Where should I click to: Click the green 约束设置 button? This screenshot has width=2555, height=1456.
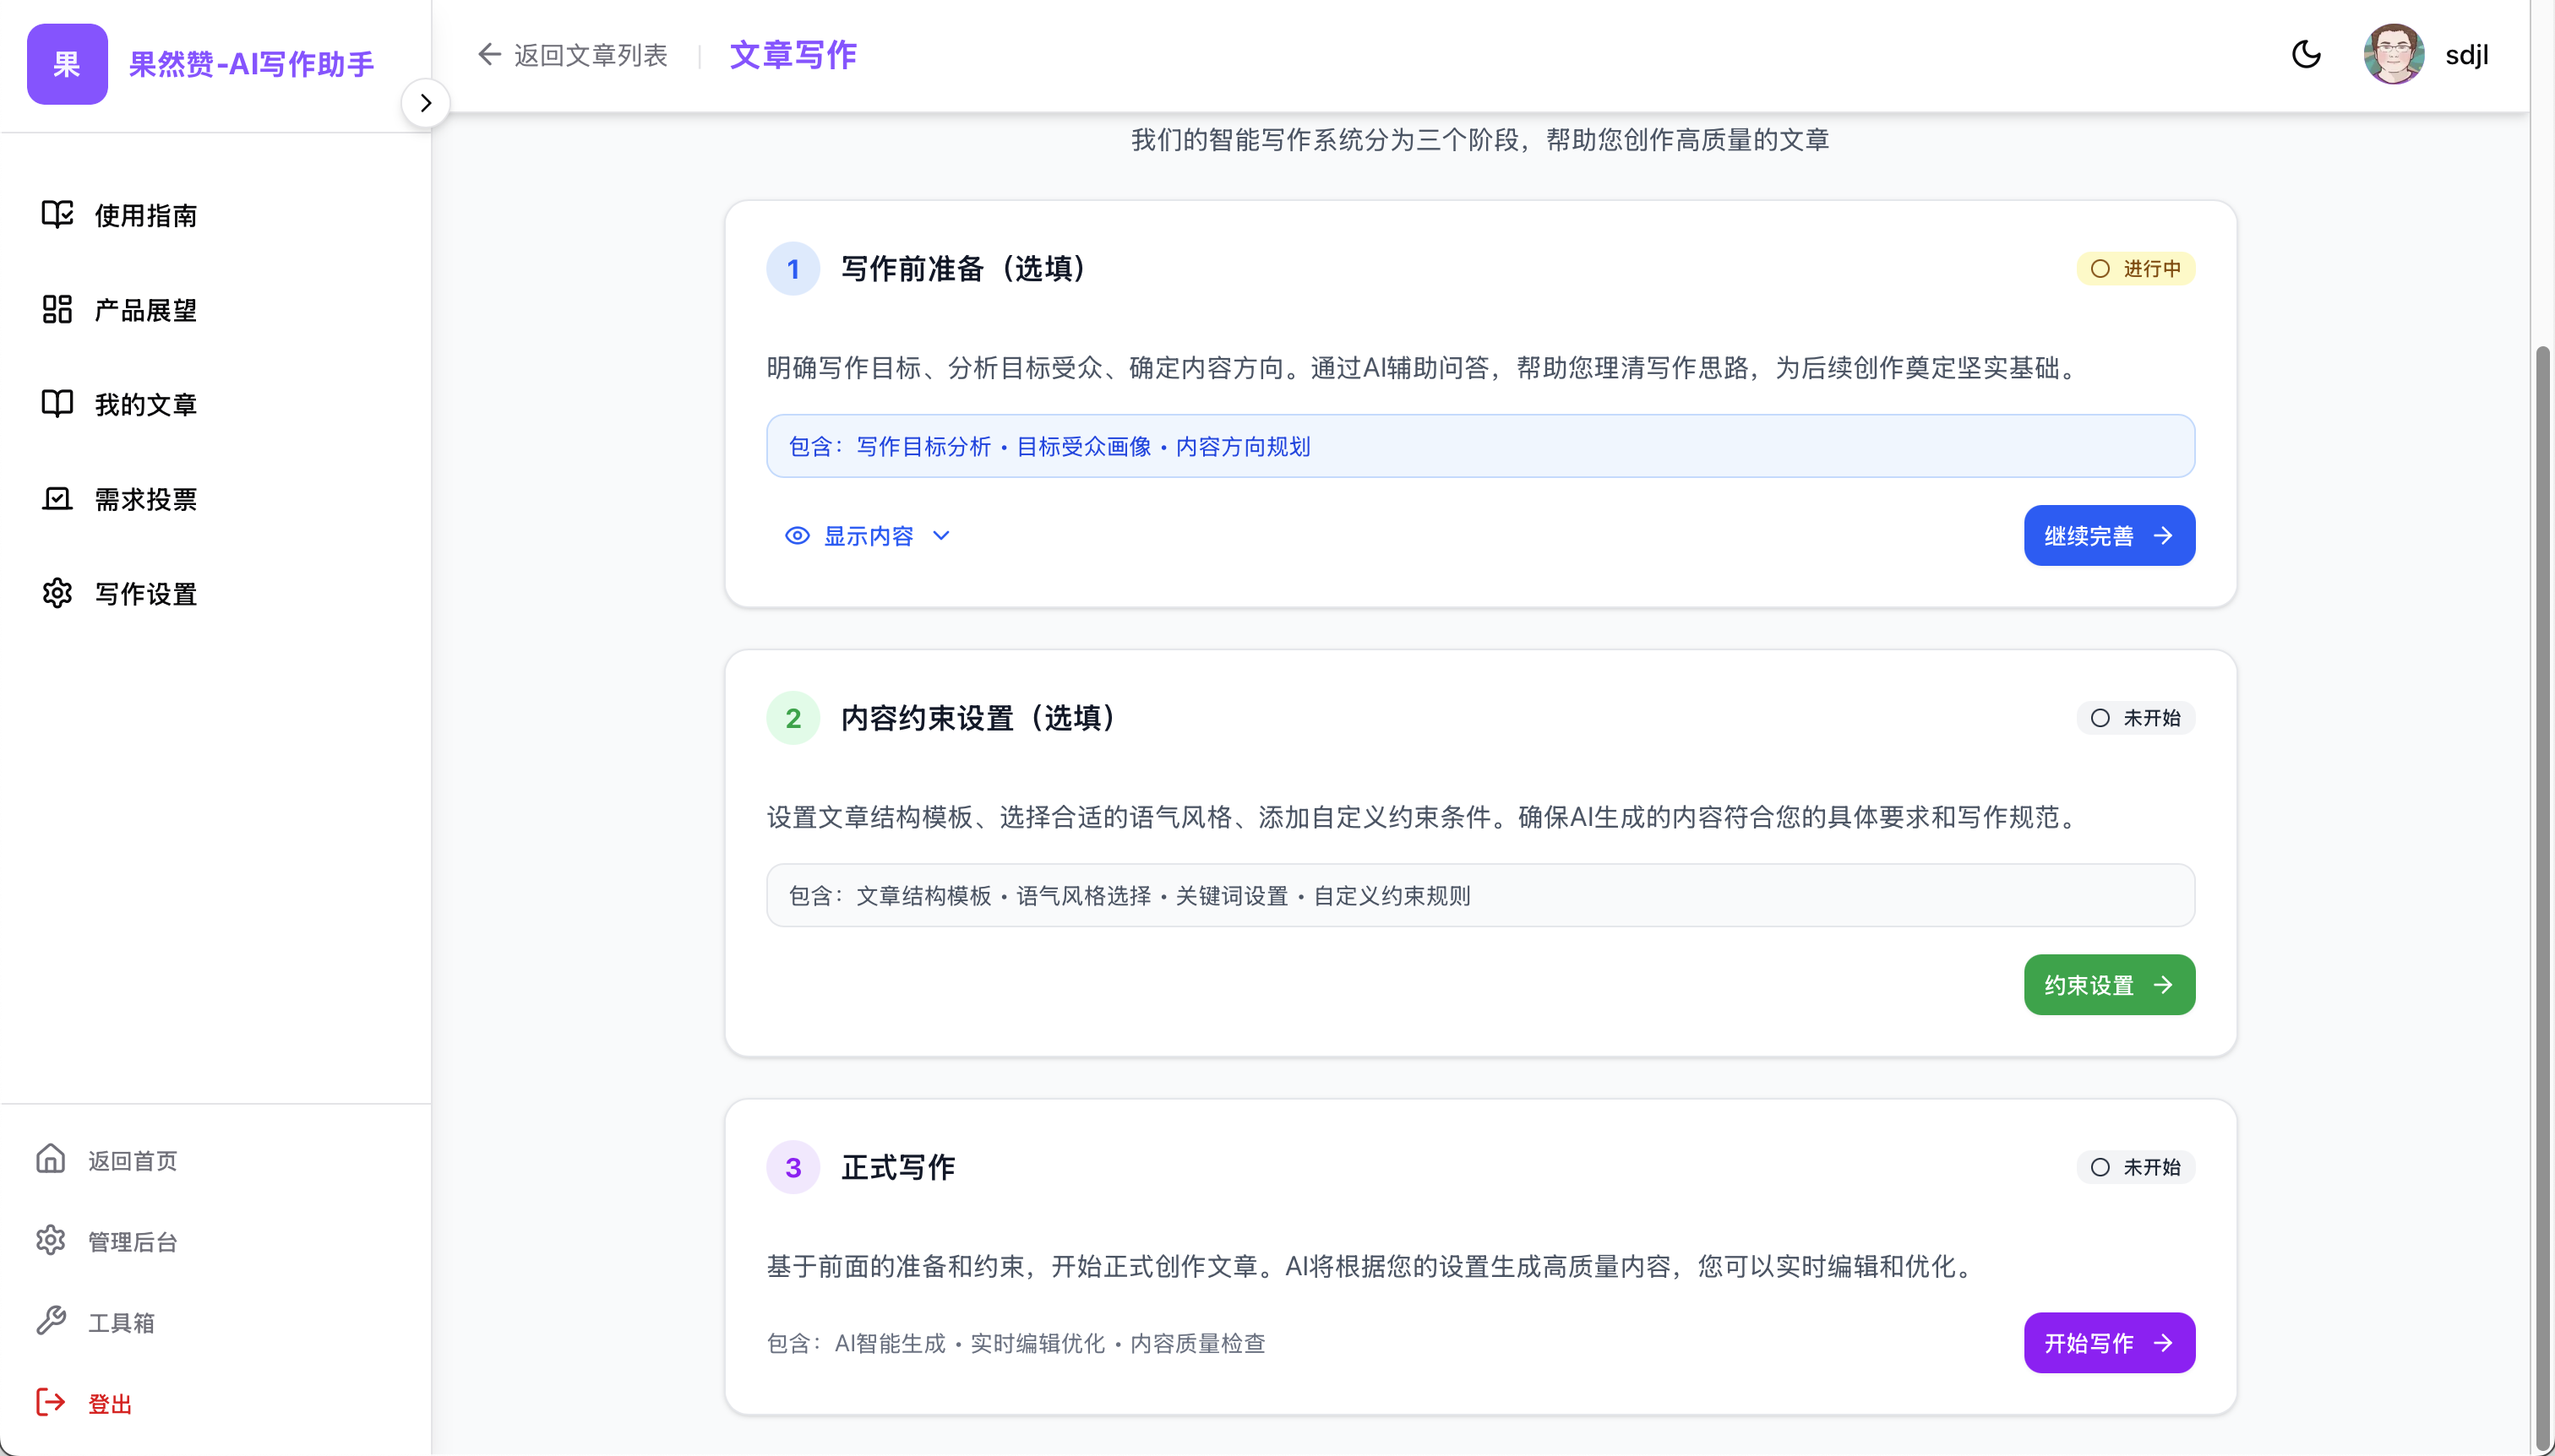tap(2109, 985)
